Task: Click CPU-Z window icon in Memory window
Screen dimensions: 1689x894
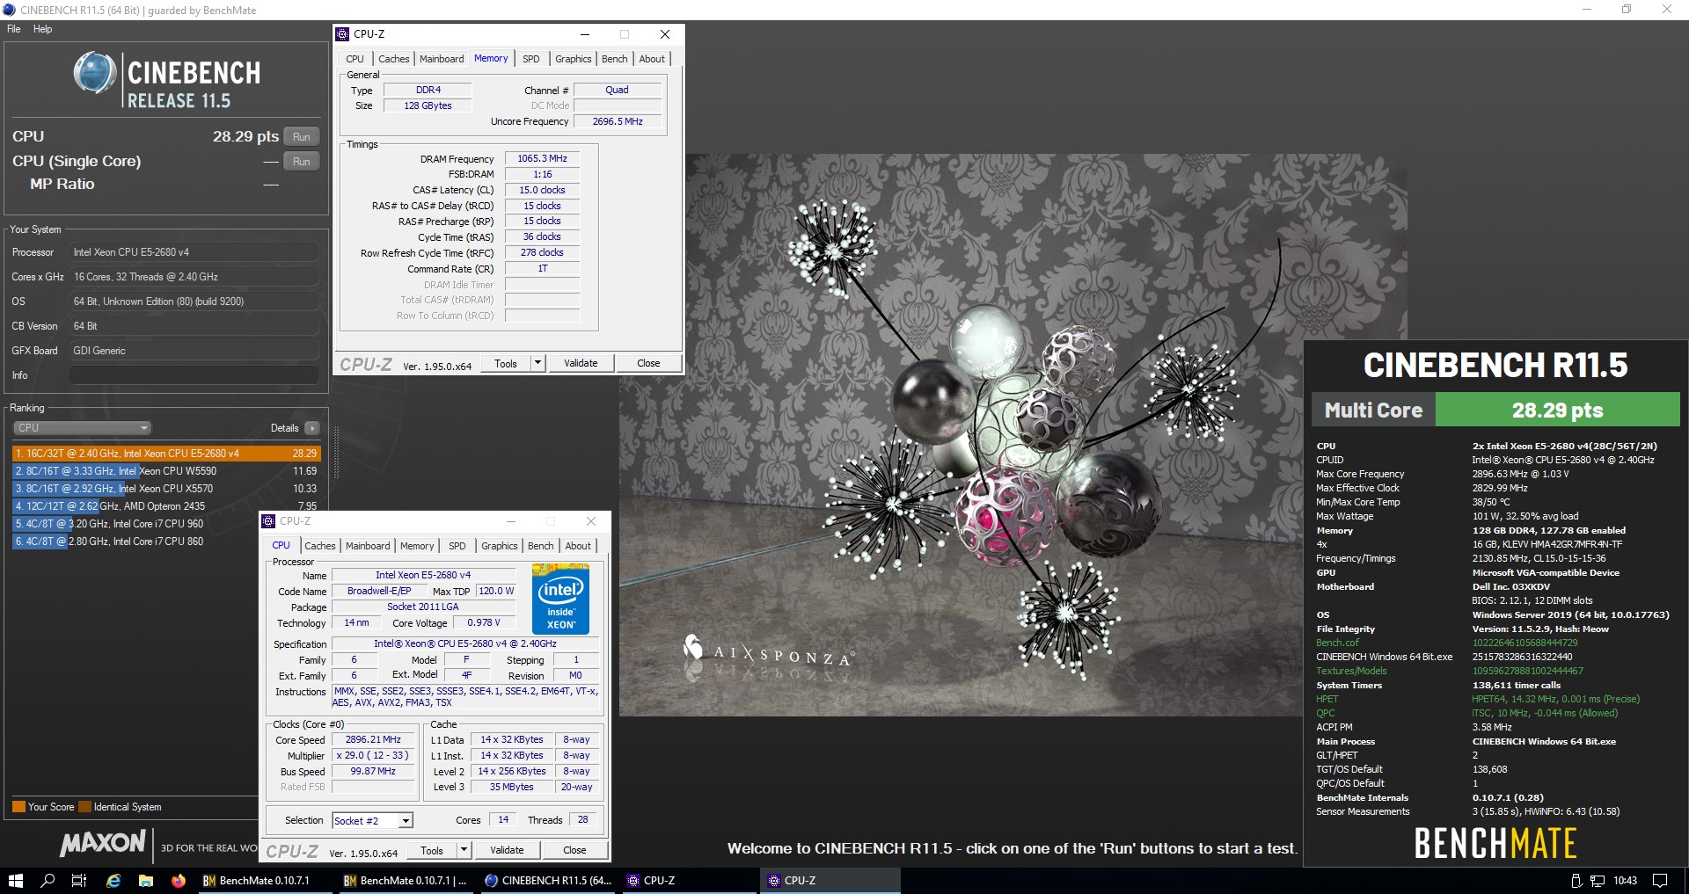Action: pyautogui.click(x=343, y=34)
